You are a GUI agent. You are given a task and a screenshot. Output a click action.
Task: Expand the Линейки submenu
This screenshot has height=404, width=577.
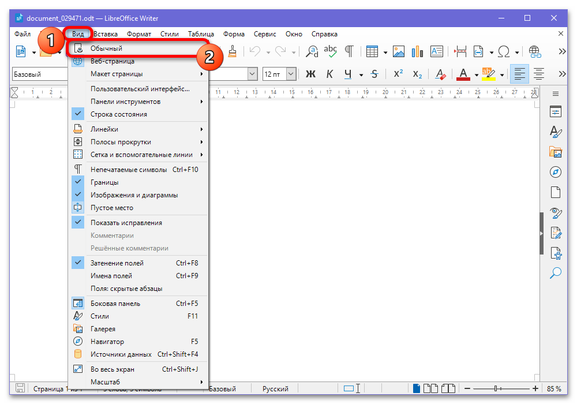coord(138,129)
